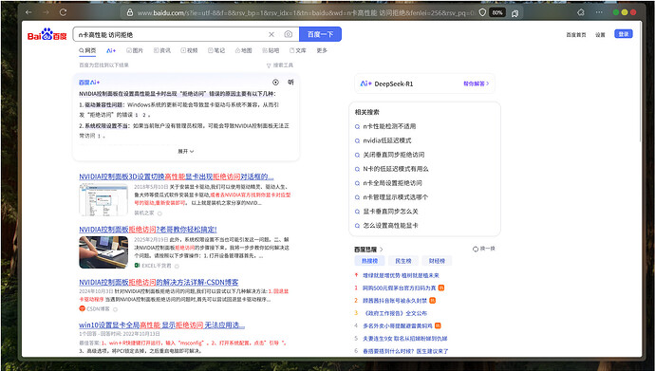Viewport: 655px width, 371px height.
Task: Select the 网页 tab
Action: point(87,50)
